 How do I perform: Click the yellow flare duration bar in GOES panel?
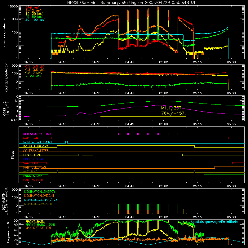pyautogui.click(x=143, y=116)
